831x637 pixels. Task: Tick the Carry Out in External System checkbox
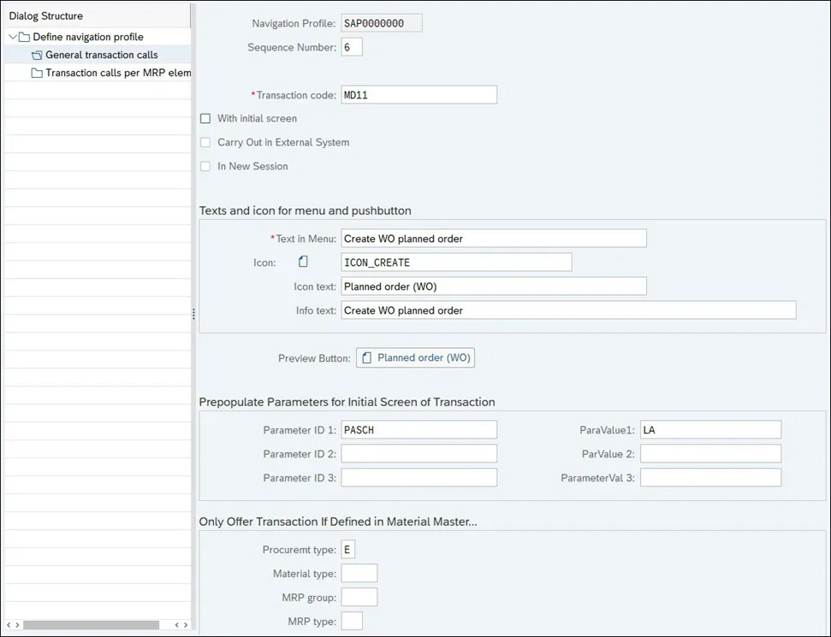205,143
